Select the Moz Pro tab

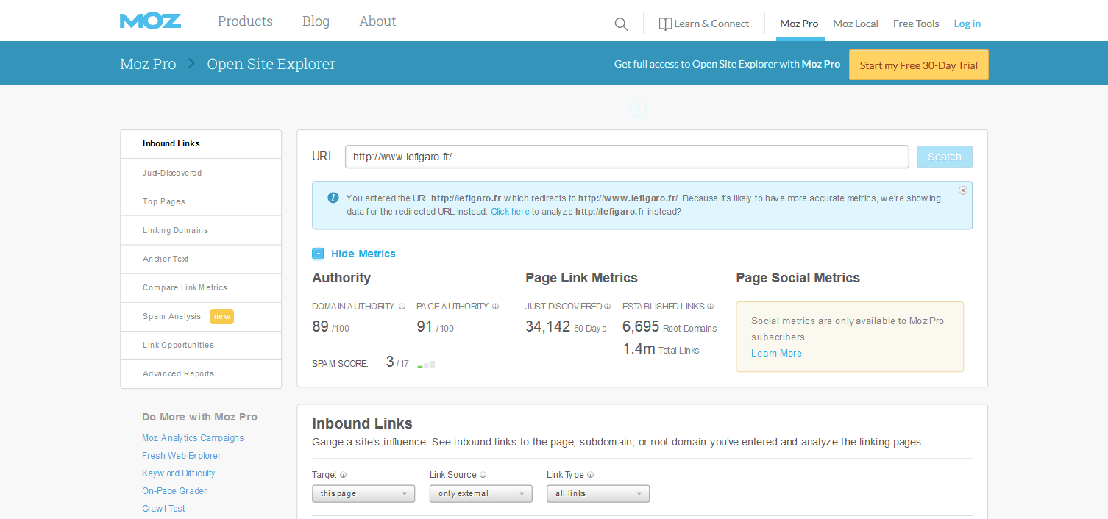[799, 24]
